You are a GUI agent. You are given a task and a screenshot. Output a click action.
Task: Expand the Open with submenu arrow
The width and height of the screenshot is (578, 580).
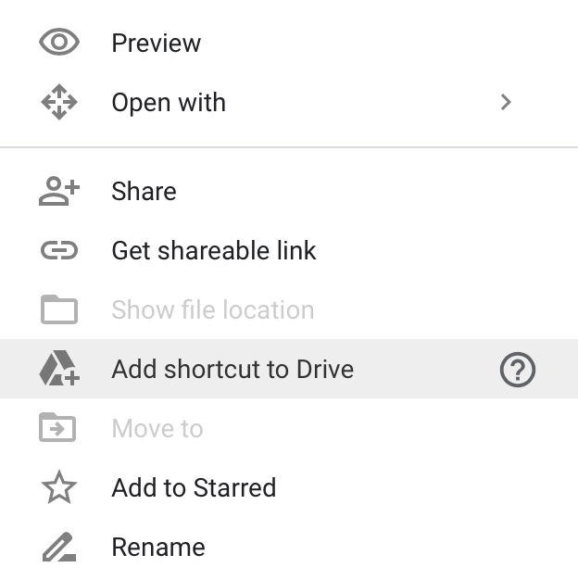pos(506,102)
